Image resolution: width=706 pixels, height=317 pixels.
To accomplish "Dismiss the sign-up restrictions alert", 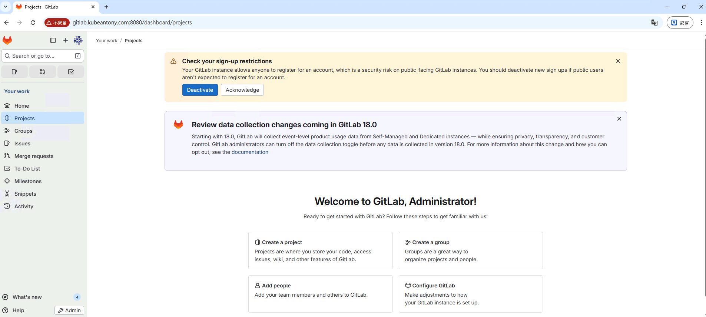I will (x=618, y=61).
